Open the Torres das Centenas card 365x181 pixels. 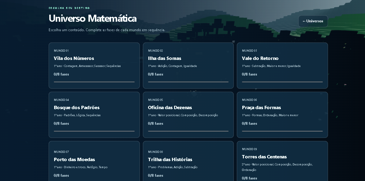click(x=282, y=161)
